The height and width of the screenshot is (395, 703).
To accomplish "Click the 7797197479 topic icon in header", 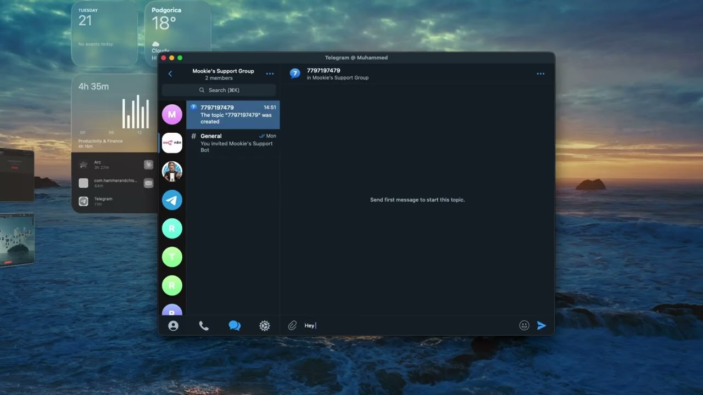I will tap(295, 74).
